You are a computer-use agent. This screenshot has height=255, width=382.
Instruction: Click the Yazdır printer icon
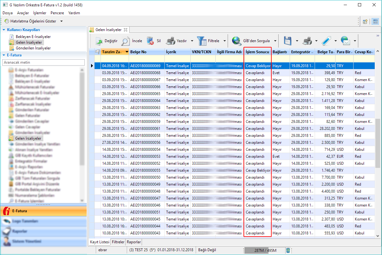click(170, 41)
